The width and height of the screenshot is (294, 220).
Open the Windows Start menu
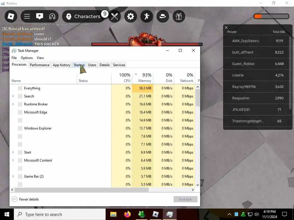point(7,214)
